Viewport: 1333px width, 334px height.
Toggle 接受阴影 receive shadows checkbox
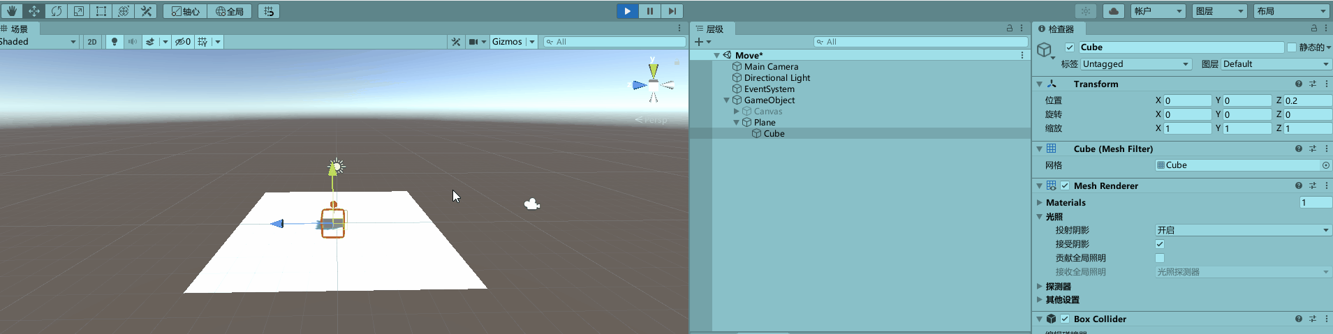(x=1160, y=244)
